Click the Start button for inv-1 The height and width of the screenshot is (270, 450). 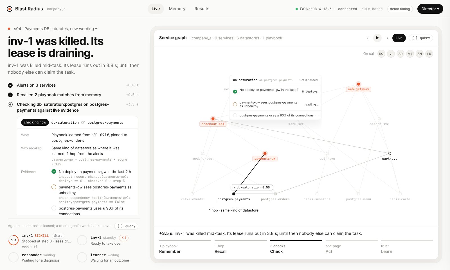(x=58, y=236)
